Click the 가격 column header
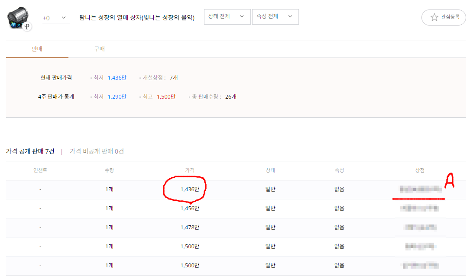The image size is (470, 279). click(x=189, y=170)
